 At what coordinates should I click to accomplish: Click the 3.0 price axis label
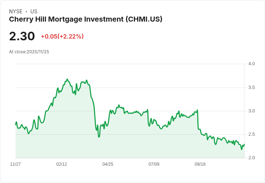251,111
